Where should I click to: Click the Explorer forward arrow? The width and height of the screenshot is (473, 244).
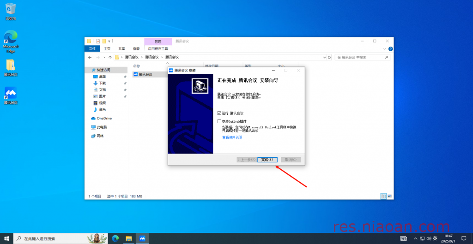tap(98, 57)
